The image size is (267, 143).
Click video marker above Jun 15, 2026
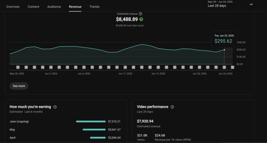(158, 67)
